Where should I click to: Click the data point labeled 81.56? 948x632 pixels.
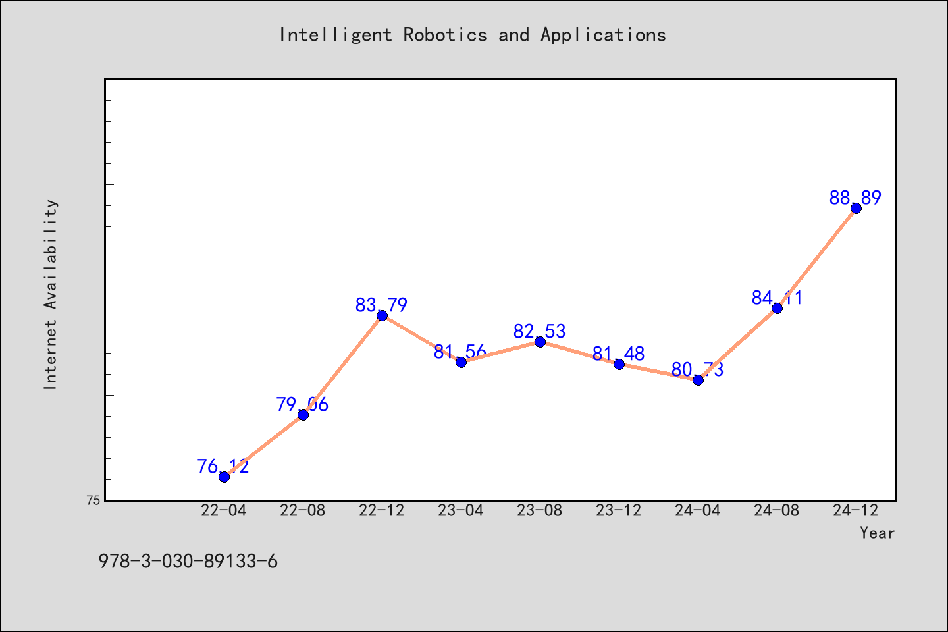461,362
